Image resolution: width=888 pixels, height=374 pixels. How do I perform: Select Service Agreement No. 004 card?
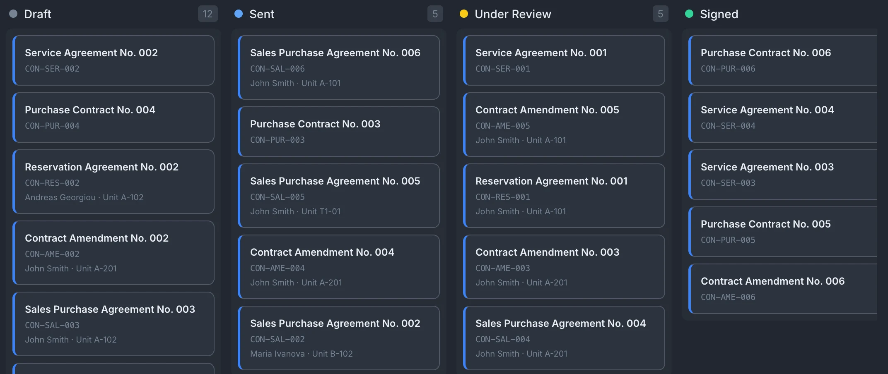point(783,117)
